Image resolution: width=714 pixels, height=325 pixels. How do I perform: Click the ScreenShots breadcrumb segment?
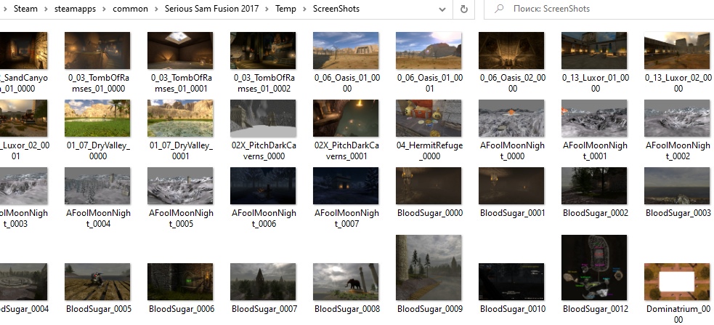(336, 9)
